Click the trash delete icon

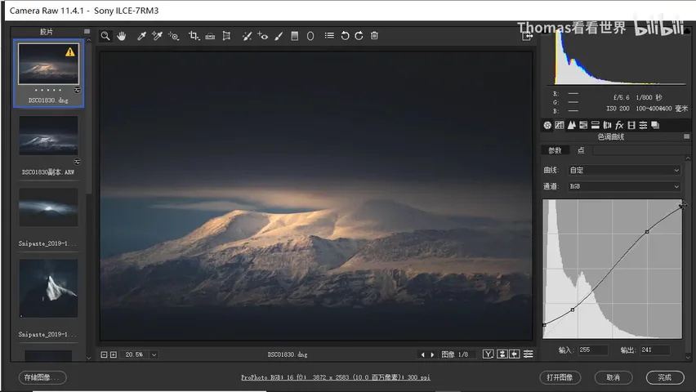click(x=374, y=35)
